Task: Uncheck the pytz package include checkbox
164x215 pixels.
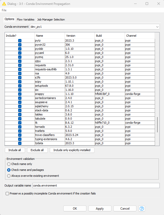Action: (x=20, y=41)
